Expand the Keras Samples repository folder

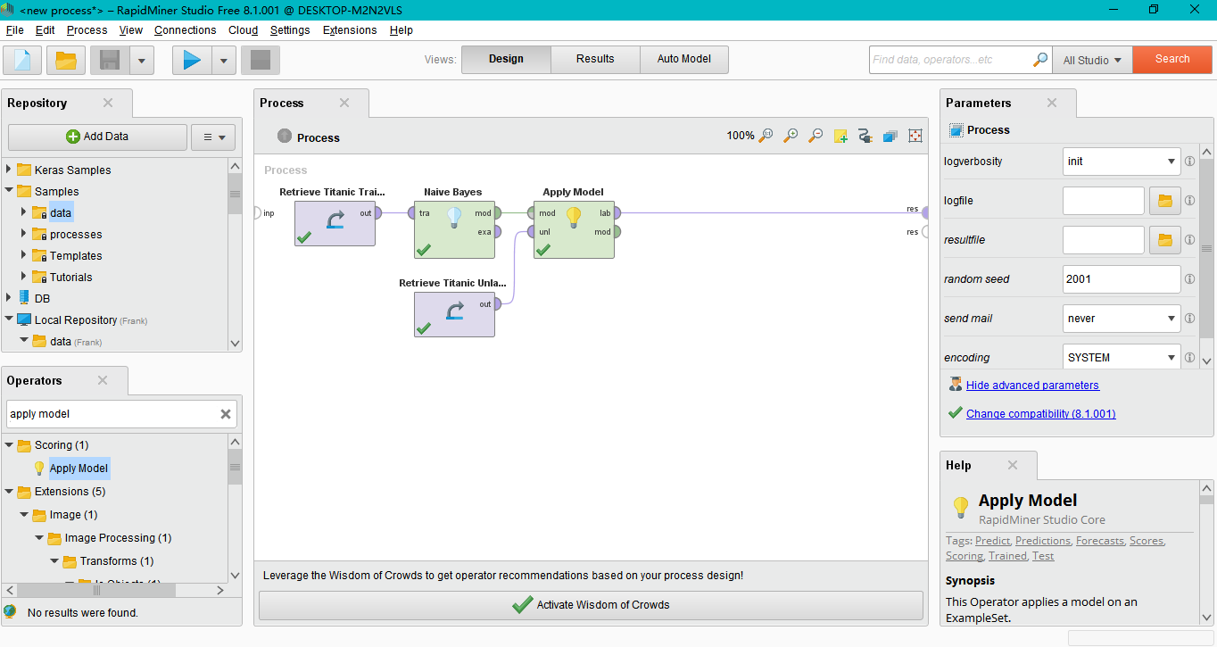[x=9, y=170]
